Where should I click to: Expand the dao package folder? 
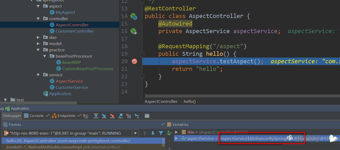pos(39,37)
